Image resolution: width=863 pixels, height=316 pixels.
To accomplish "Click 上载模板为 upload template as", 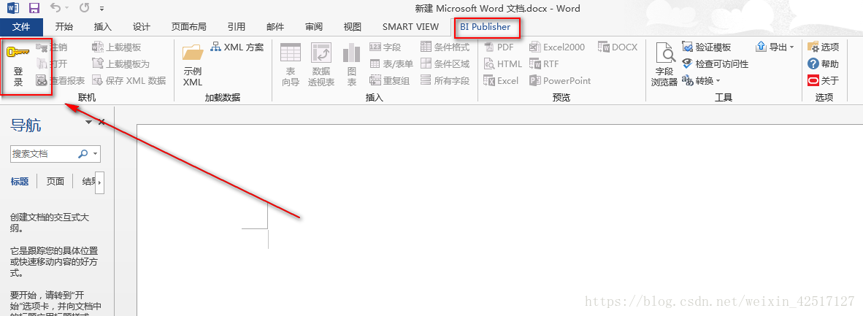I will pyautogui.click(x=120, y=64).
